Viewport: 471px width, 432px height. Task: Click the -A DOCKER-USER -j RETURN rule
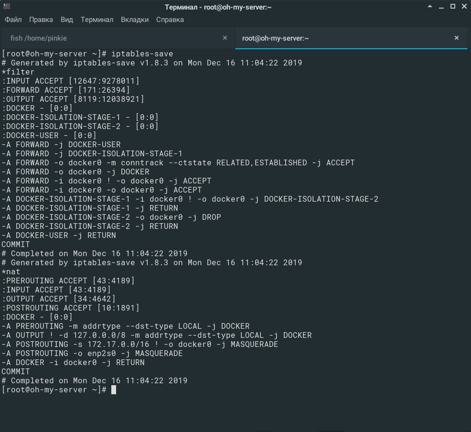59,236
